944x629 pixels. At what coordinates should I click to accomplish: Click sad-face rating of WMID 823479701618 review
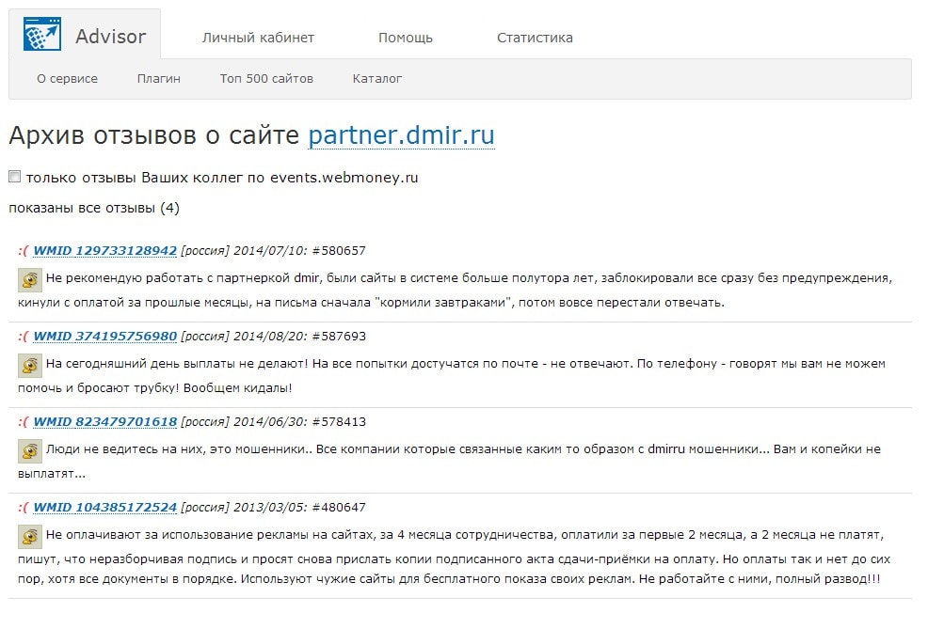pyautogui.click(x=23, y=422)
